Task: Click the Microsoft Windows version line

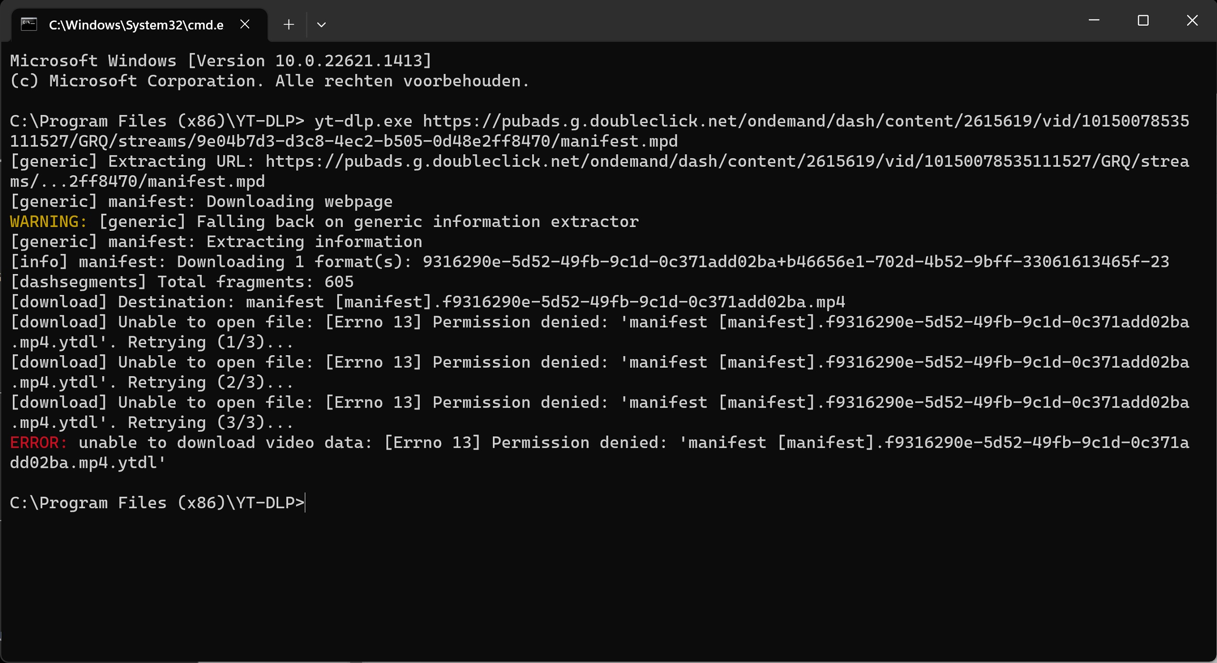Action: point(221,61)
